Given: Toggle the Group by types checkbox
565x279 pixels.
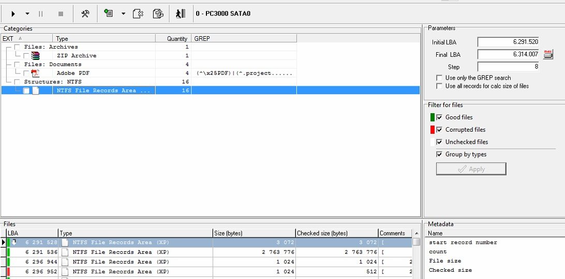Looking at the screenshot, I should [x=439, y=154].
